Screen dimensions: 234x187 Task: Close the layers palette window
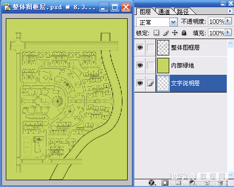[231, 3]
